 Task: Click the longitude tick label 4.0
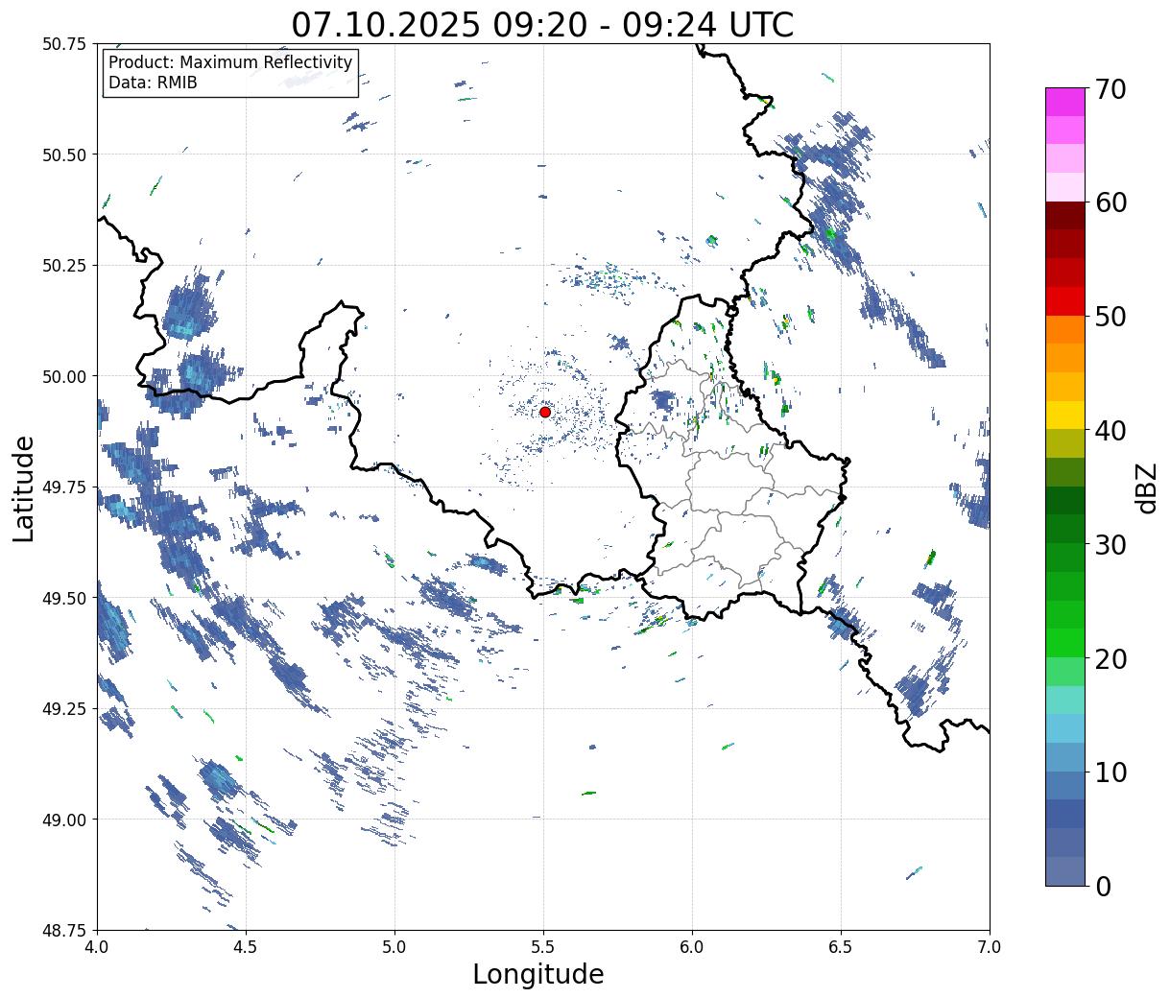97,946
